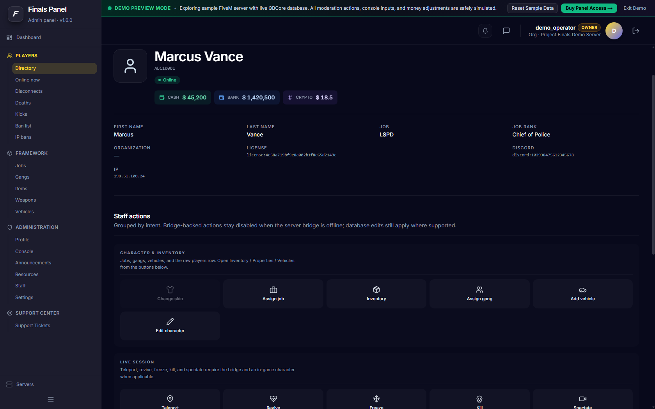Open the notifications bell
655x409 pixels.
485,31
